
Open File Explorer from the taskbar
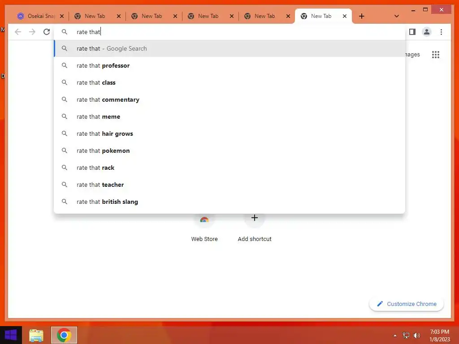pyautogui.click(x=36, y=335)
